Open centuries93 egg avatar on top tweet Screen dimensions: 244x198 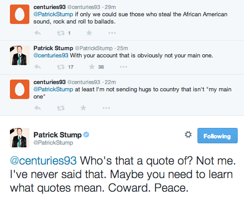pyautogui.click(x=19, y=14)
